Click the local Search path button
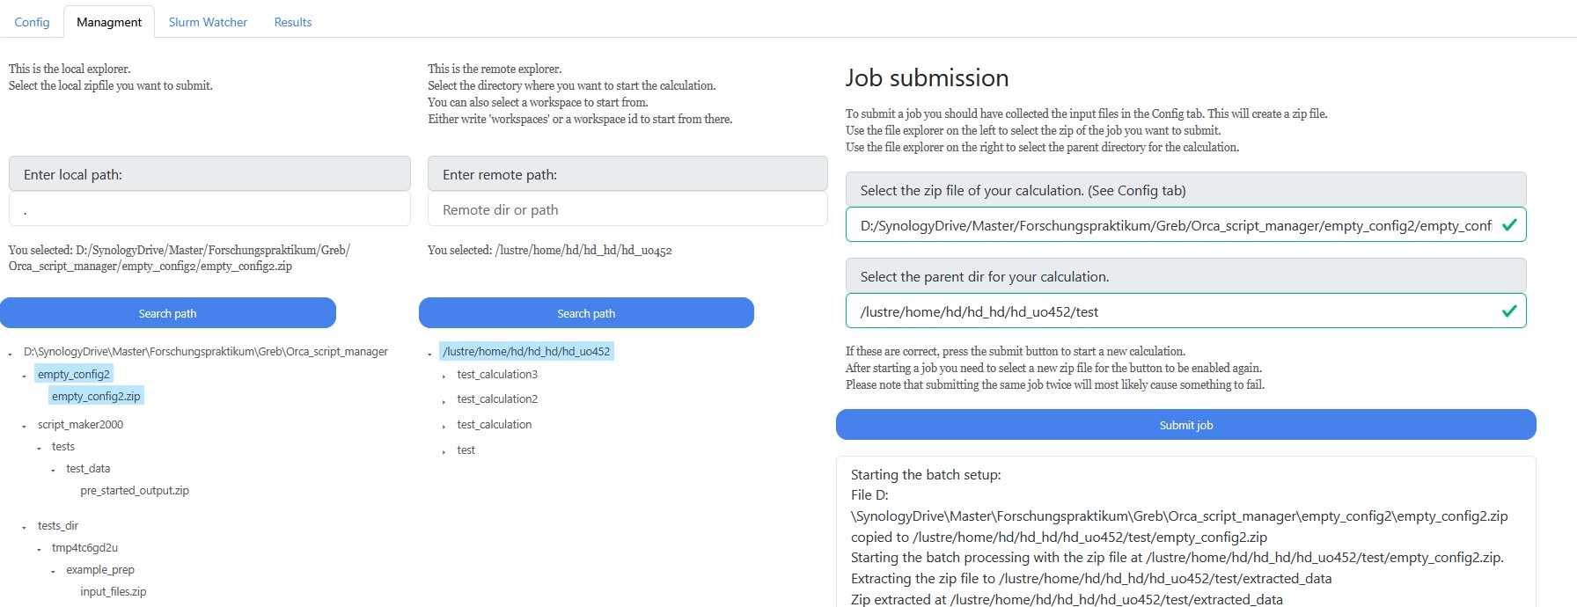Viewport: 1577px width, 607px height. 168,313
